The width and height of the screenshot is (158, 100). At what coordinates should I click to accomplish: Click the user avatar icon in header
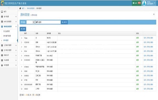[144, 3]
